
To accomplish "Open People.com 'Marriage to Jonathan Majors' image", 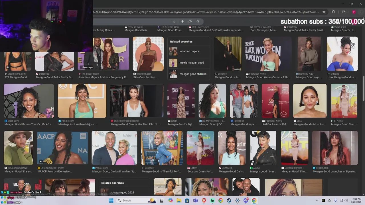I will [x=82, y=101].
